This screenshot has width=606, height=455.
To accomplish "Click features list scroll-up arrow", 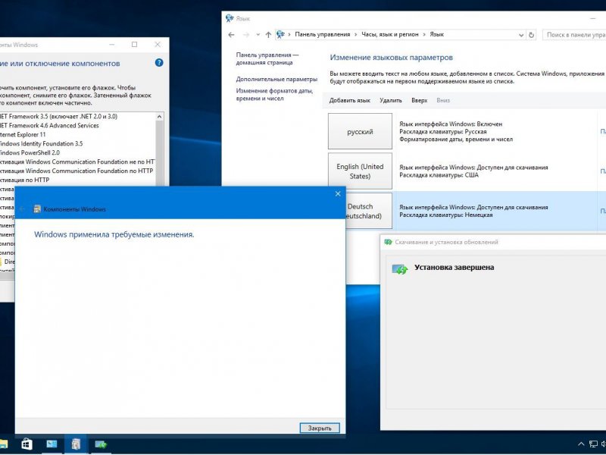I will [x=159, y=117].
